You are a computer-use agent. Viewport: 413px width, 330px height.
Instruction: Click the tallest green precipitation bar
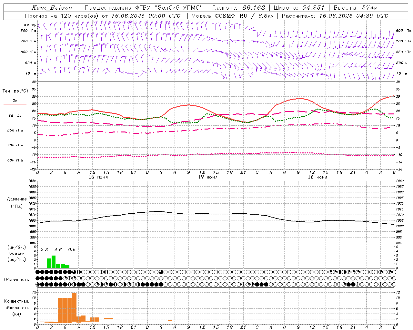point(54,262)
